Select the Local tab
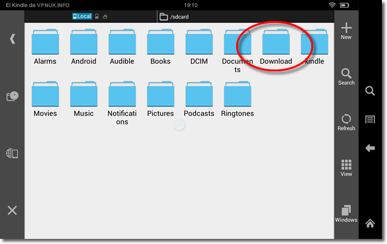 82,17
